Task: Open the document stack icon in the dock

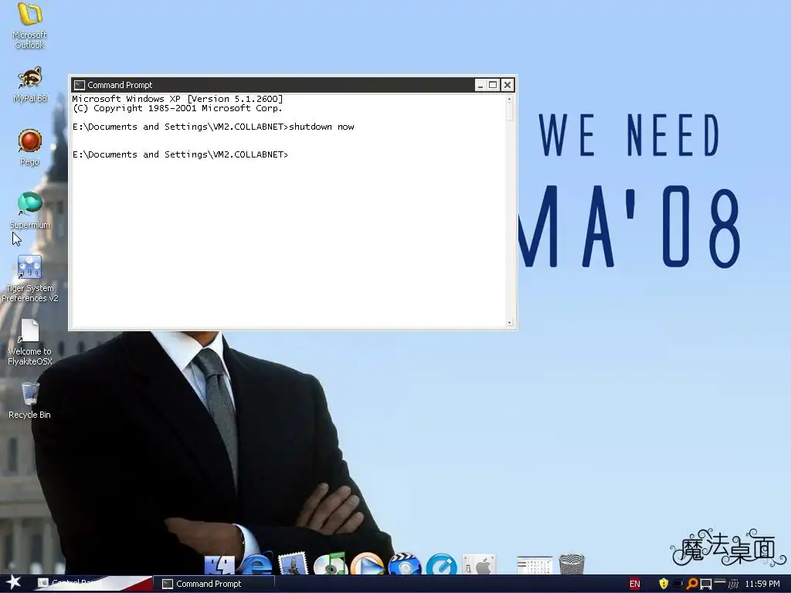Action: click(x=535, y=565)
